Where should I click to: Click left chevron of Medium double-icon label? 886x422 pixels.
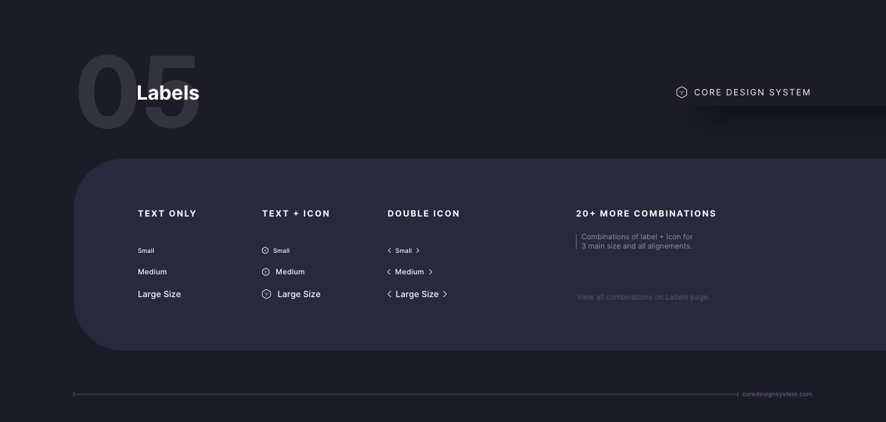tap(389, 272)
